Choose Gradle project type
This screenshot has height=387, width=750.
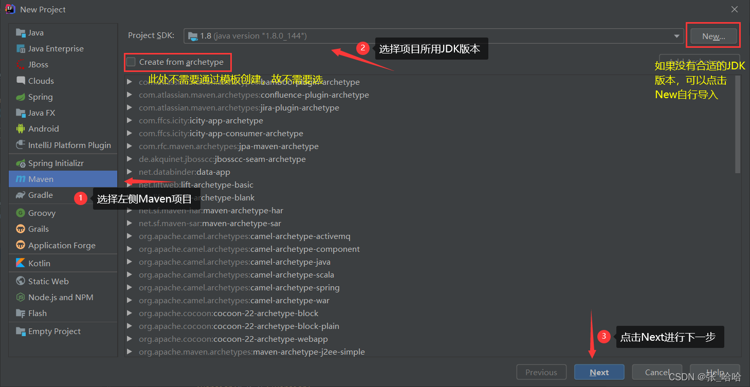pyautogui.click(x=63, y=195)
